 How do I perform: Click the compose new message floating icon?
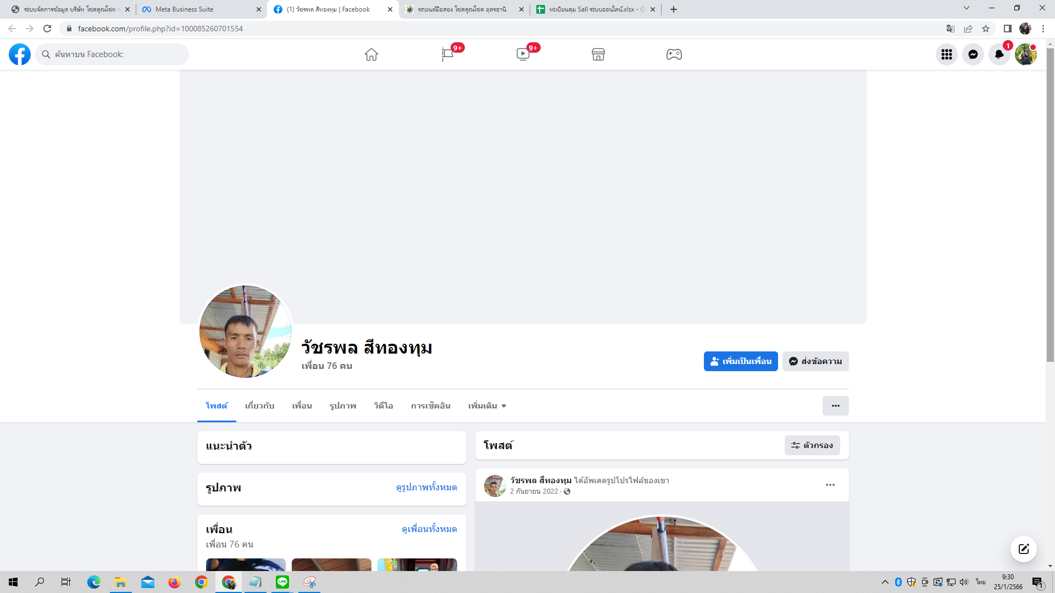tap(1023, 549)
